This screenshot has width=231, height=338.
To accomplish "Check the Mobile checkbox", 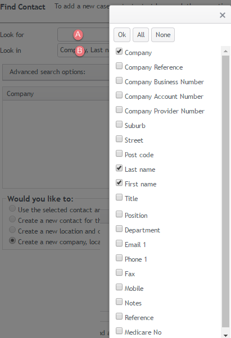I will coord(119,287).
